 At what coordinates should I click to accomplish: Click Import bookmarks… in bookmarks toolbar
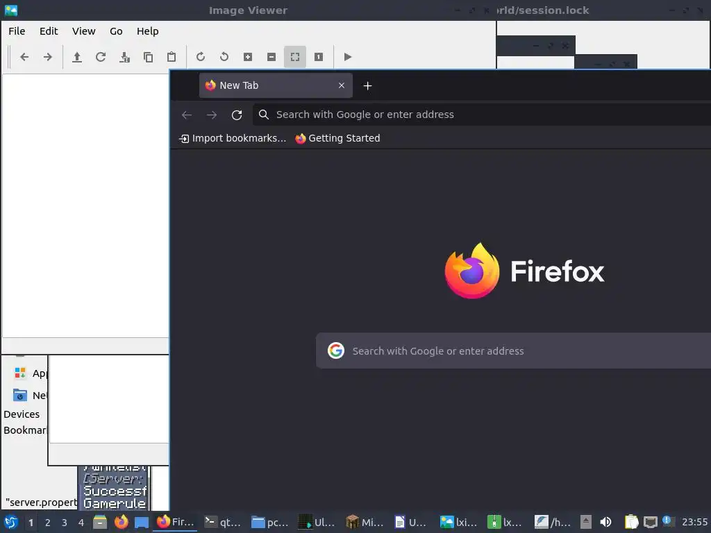(233, 138)
